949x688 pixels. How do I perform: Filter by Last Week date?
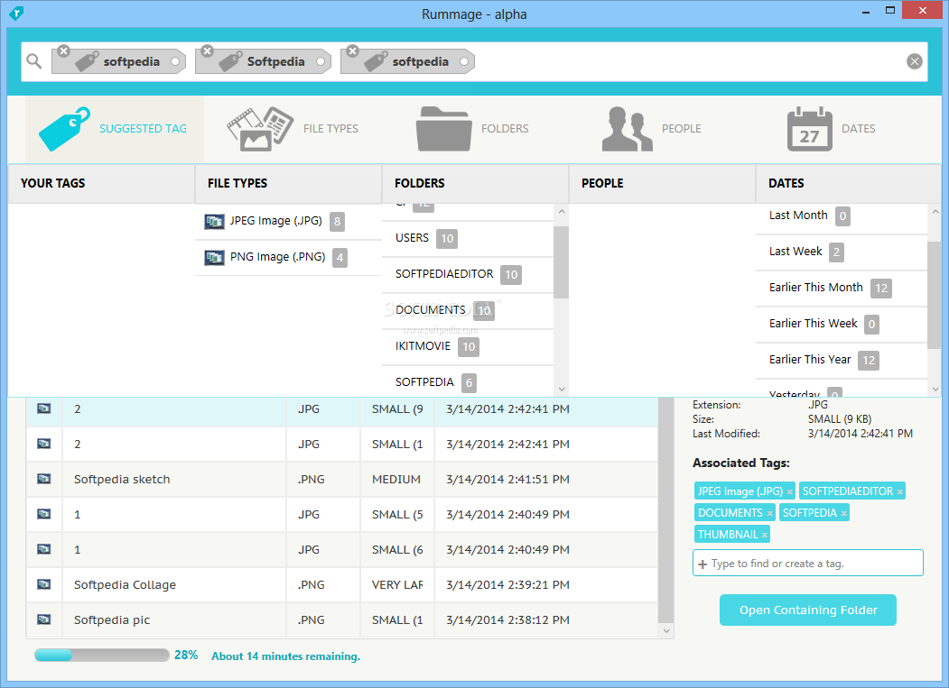(x=842, y=252)
